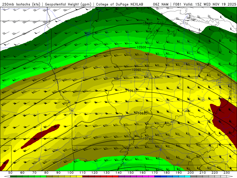Screen dimensions: 237x178
Task: Click the "06Z NAM" model run label
Action: 161,4
